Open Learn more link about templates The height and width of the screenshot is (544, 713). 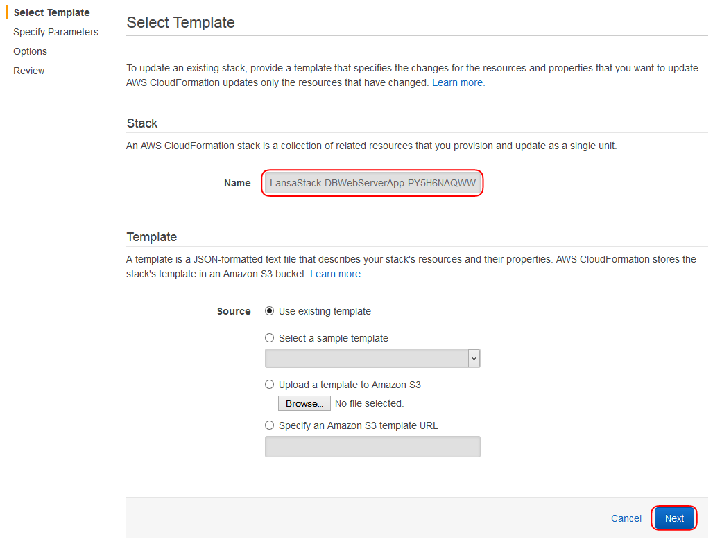336,274
